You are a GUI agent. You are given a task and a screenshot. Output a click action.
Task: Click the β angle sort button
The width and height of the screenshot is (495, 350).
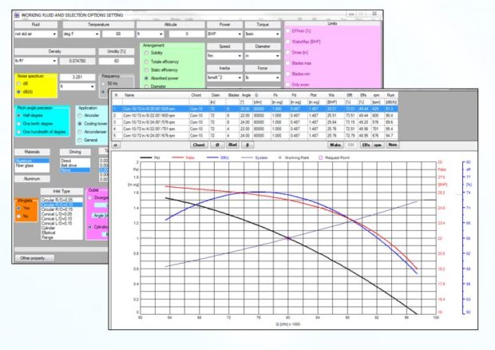click(247, 145)
